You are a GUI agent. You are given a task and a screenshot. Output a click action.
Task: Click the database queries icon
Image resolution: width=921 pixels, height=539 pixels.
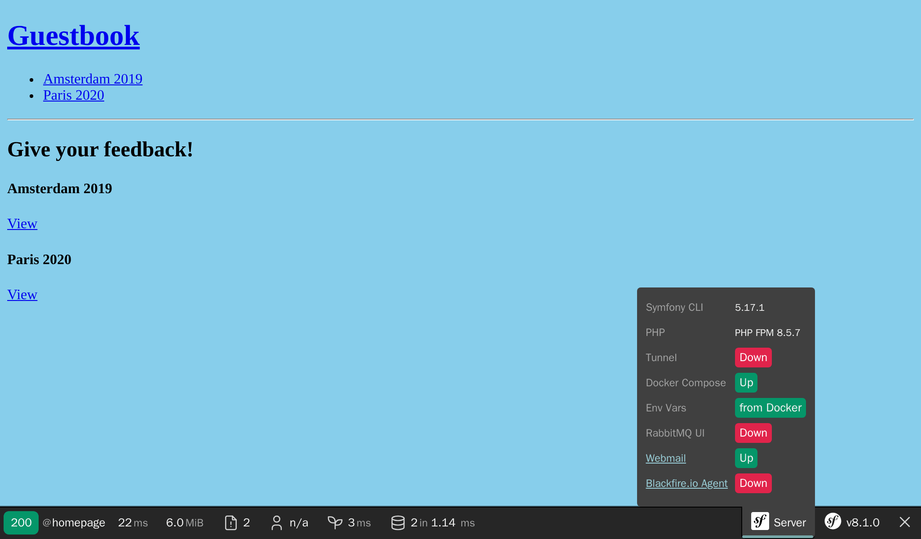click(x=398, y=523)
